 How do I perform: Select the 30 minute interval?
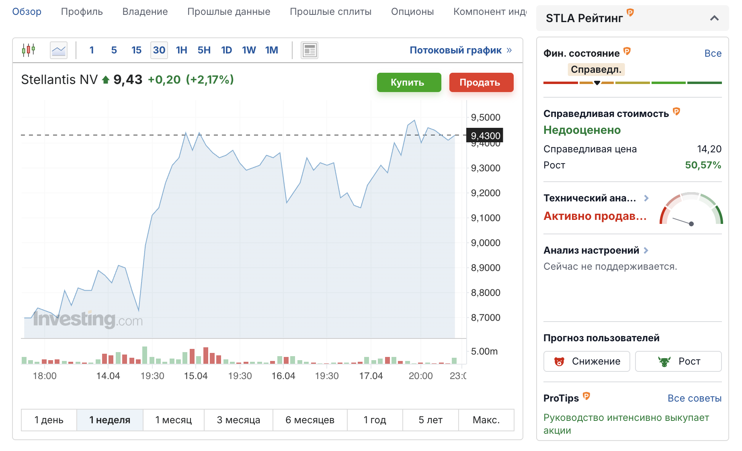(x=159, y=50)
